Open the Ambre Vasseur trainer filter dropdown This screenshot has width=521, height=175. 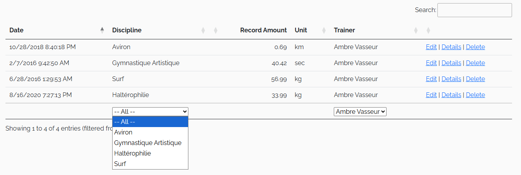coord(360,111)
